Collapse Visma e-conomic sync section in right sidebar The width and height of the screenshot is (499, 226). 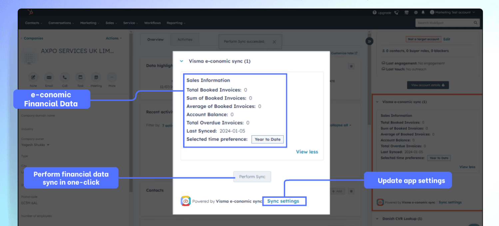pyautogui.click(x=377, y=102)
